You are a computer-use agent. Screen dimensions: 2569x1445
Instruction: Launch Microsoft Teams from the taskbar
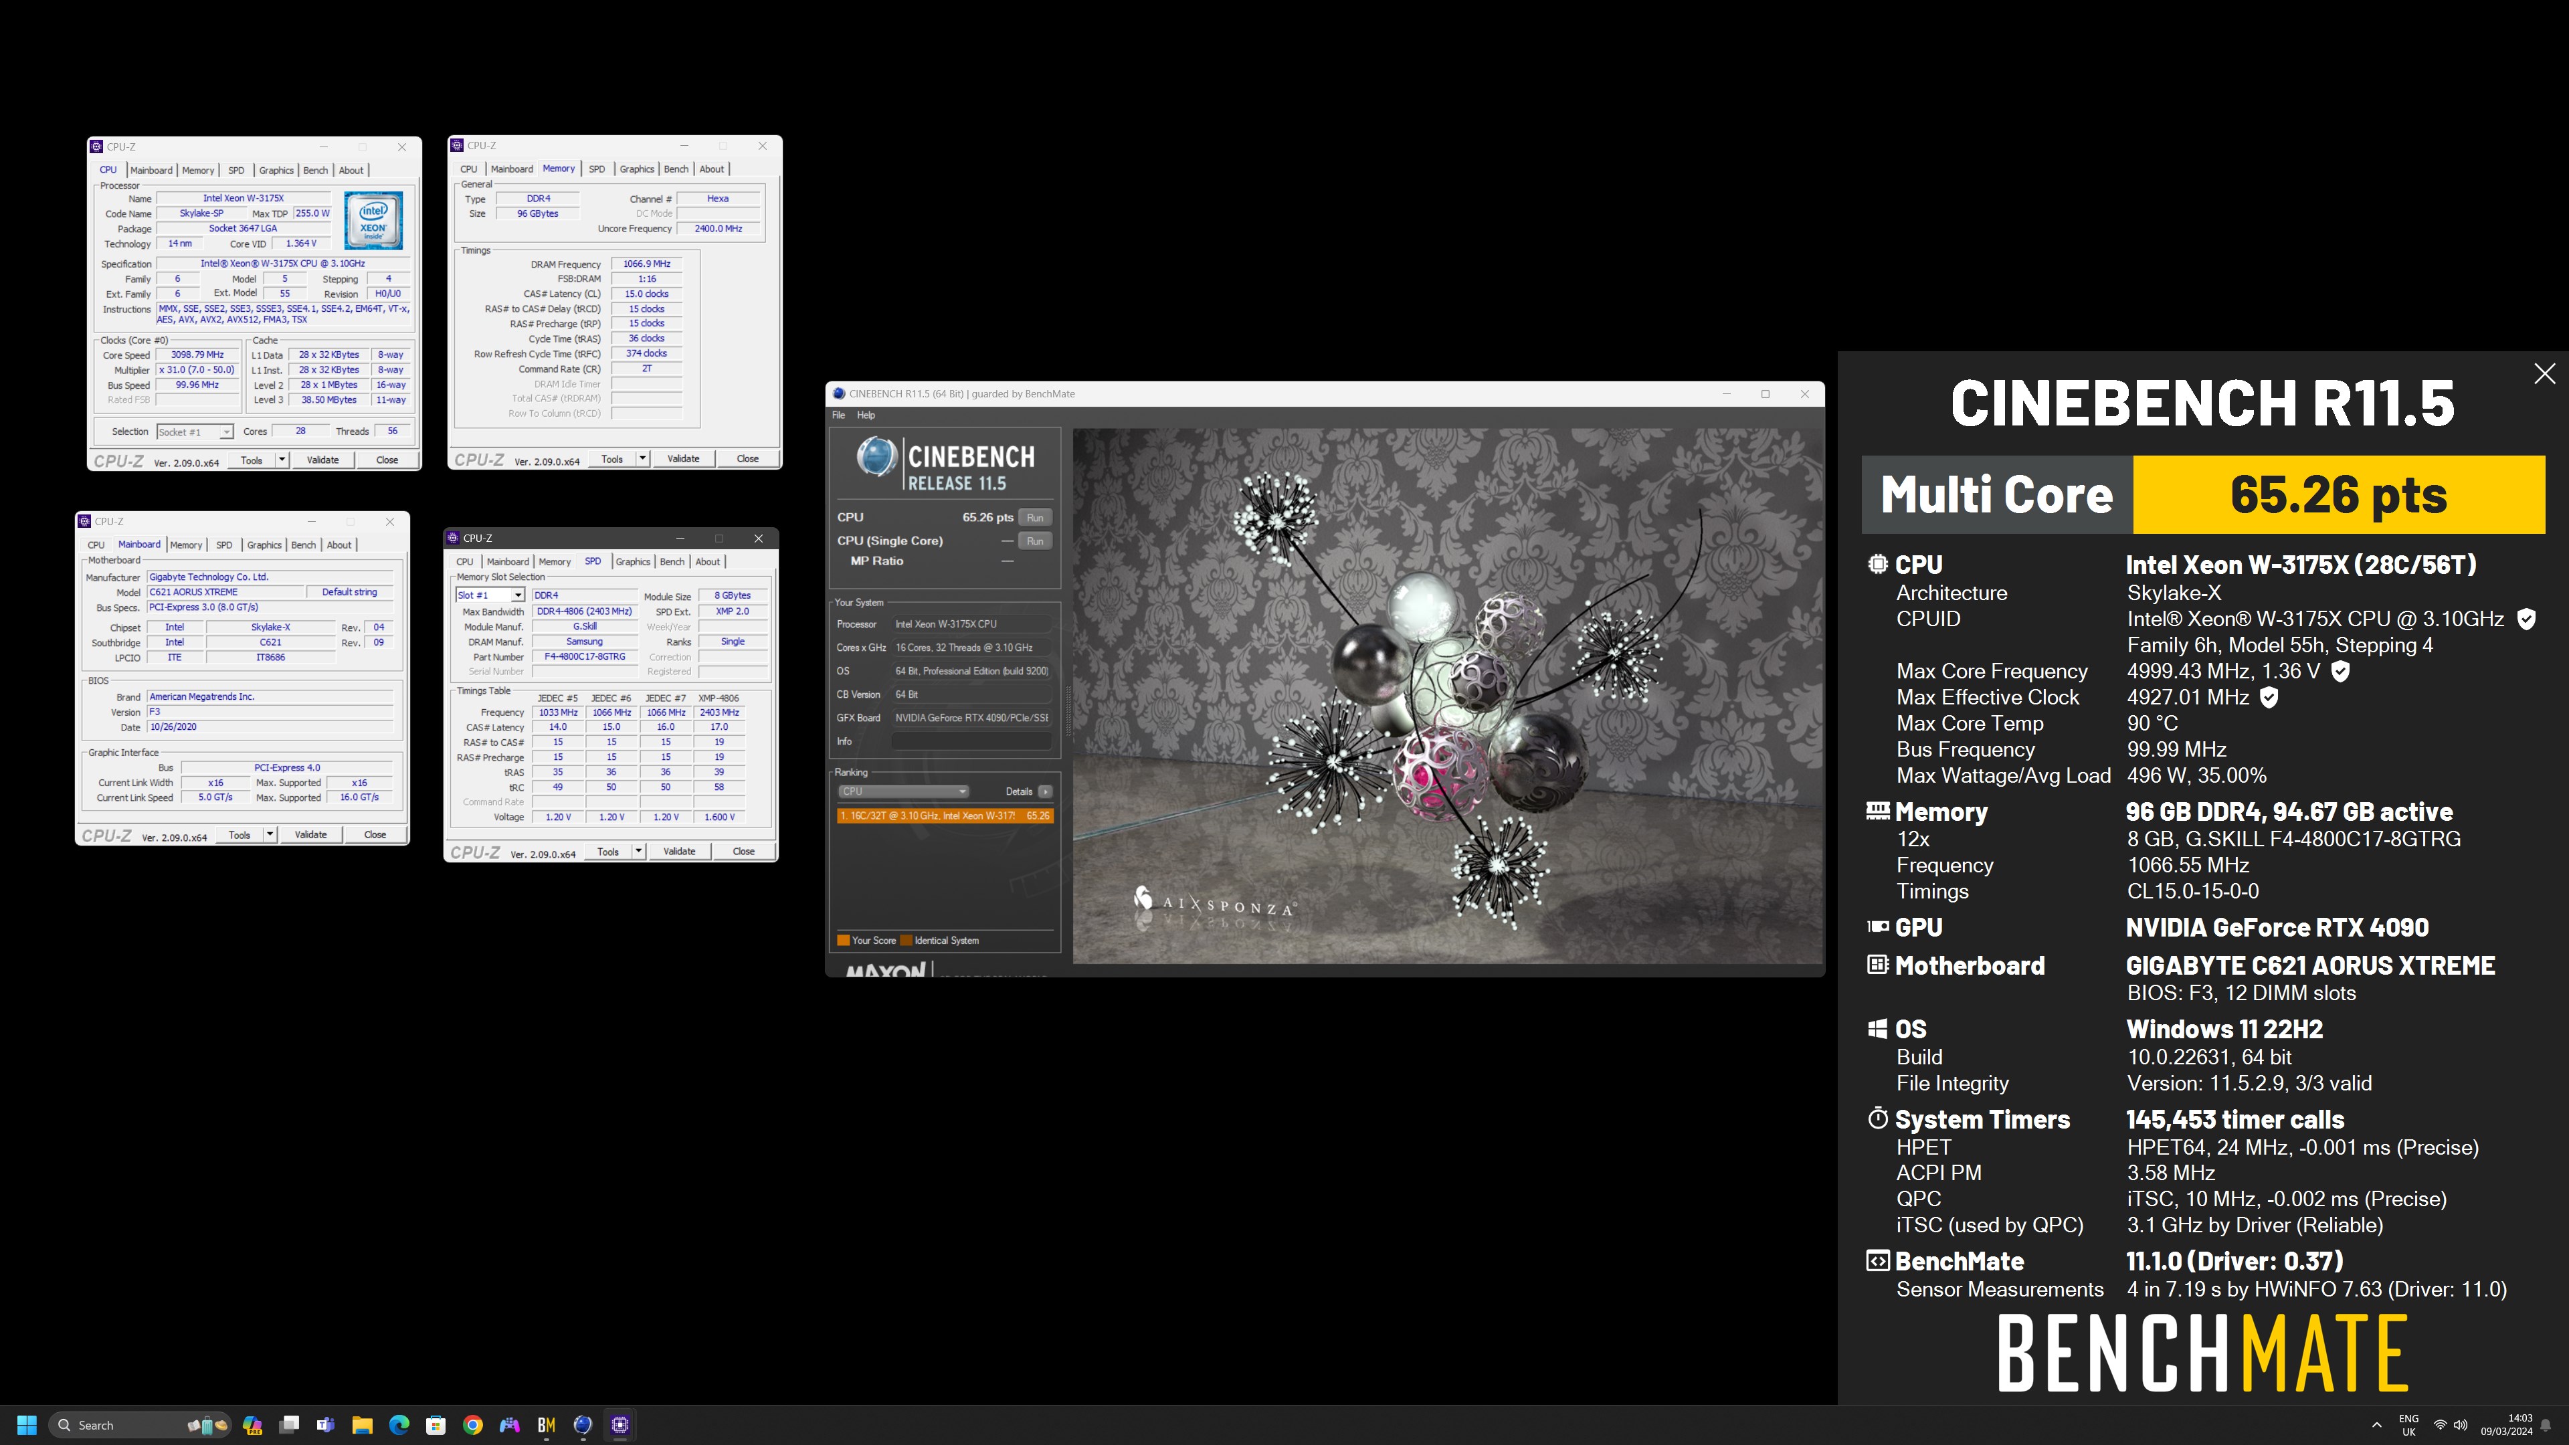(326, 1424)
